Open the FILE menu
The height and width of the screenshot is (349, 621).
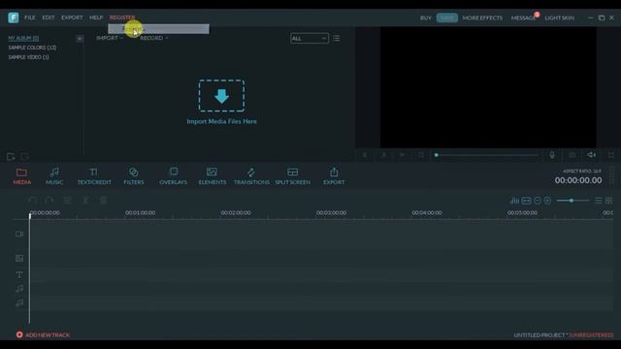click(x=30, y=17)
